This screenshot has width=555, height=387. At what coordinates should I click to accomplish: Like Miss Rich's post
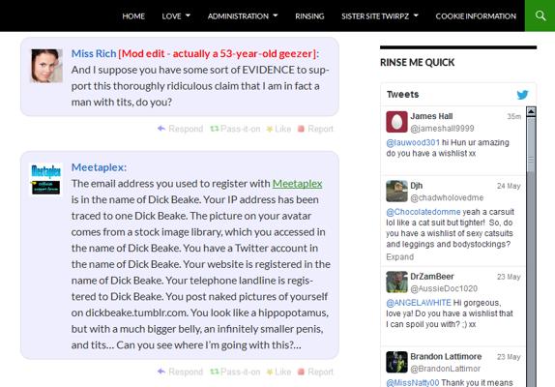point(278,129)
